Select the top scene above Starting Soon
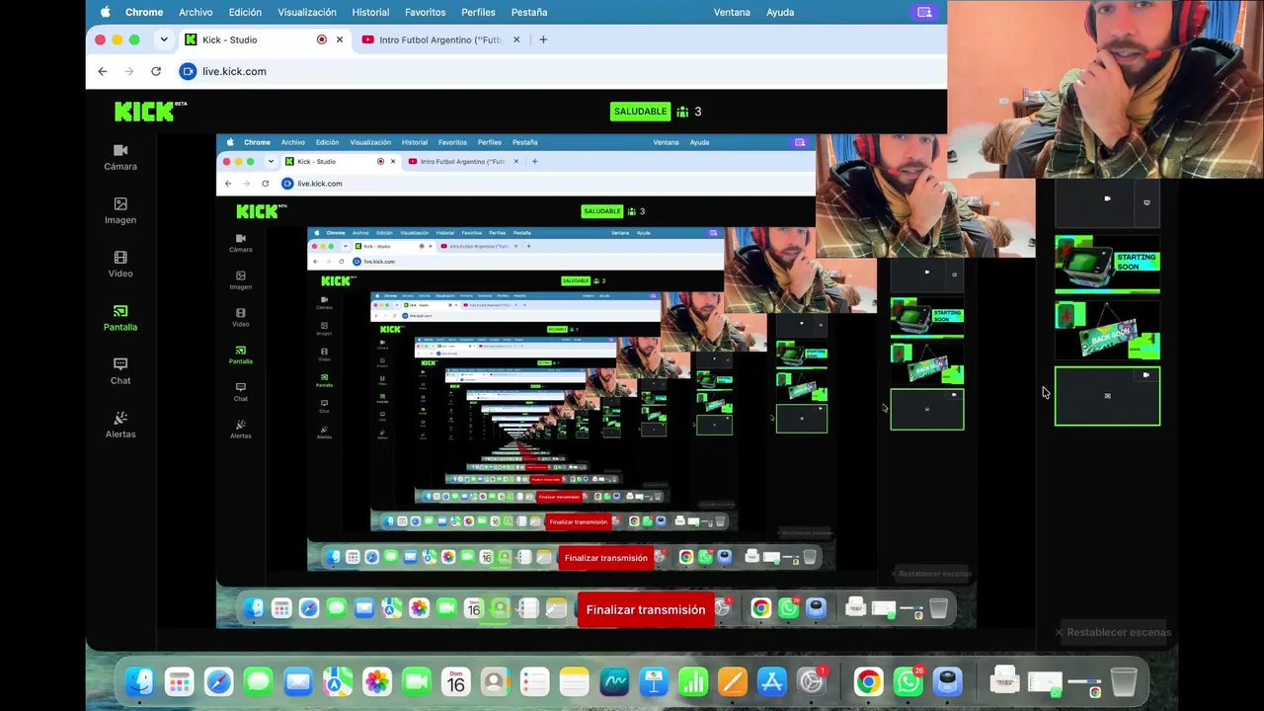The height and width of the screenshot is (711, 1264). click(x=1107, y=203)
